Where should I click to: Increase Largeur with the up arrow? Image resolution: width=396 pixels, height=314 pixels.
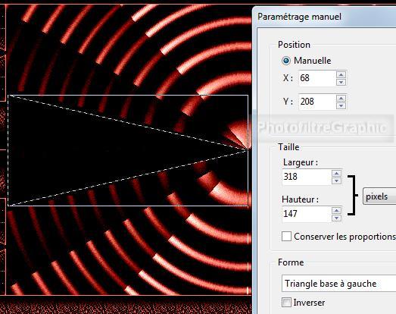(x=336, y=174)
